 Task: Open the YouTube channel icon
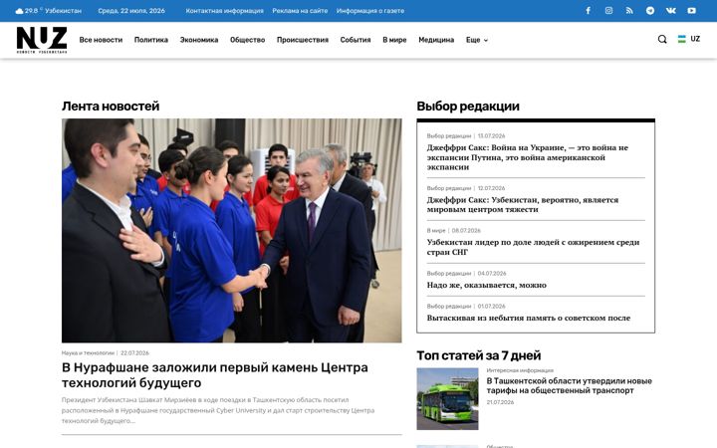pyautogui.click(x=691, y=11)
